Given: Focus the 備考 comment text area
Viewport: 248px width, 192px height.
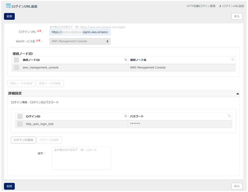Looking at the screenshot, I should tap(81, 158).
